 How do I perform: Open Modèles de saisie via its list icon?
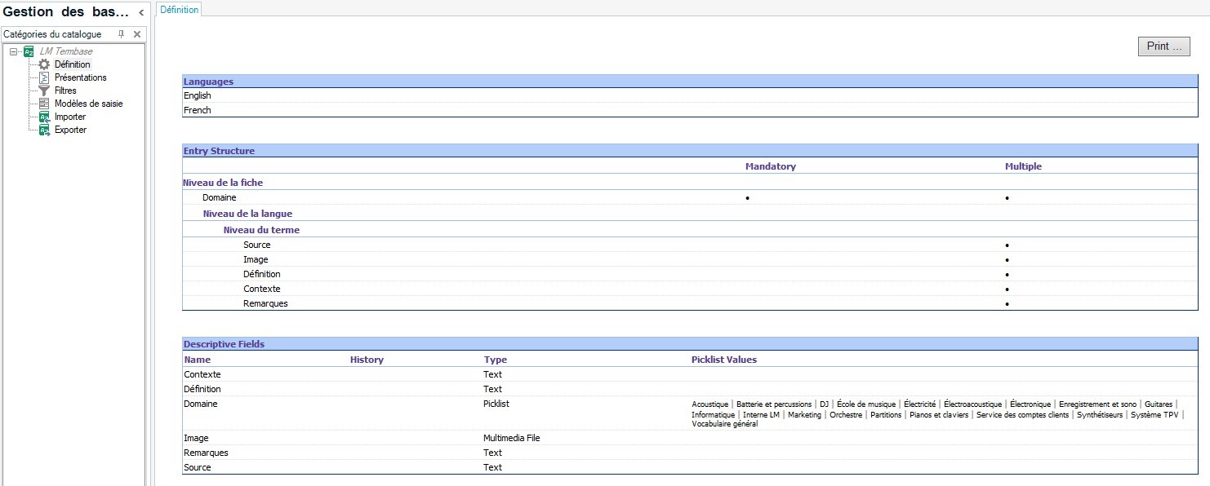[x=44, y=103]
